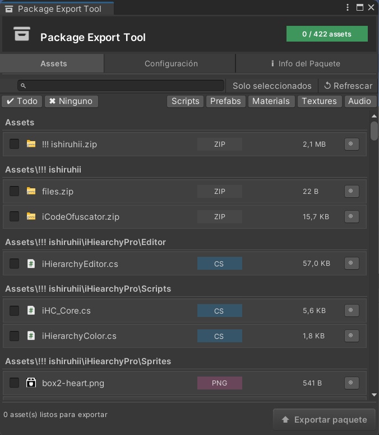
Task: Check the iHierarchyEditor.cs checkbox
Action: [x=14, y=264]
